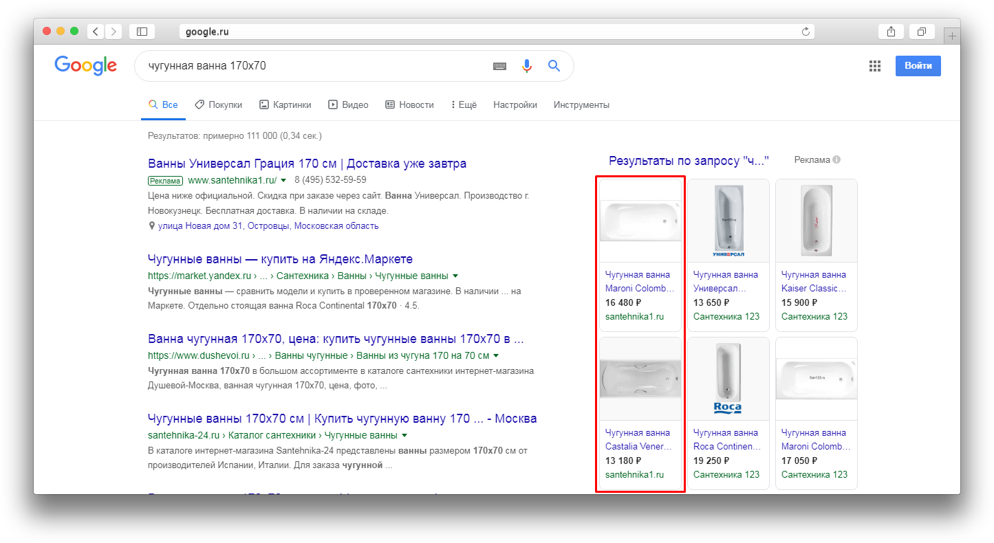Click the Maroni Colombo 16 480 ₽ bathtub image
994x543 pixels.
(x=640, y=221)
